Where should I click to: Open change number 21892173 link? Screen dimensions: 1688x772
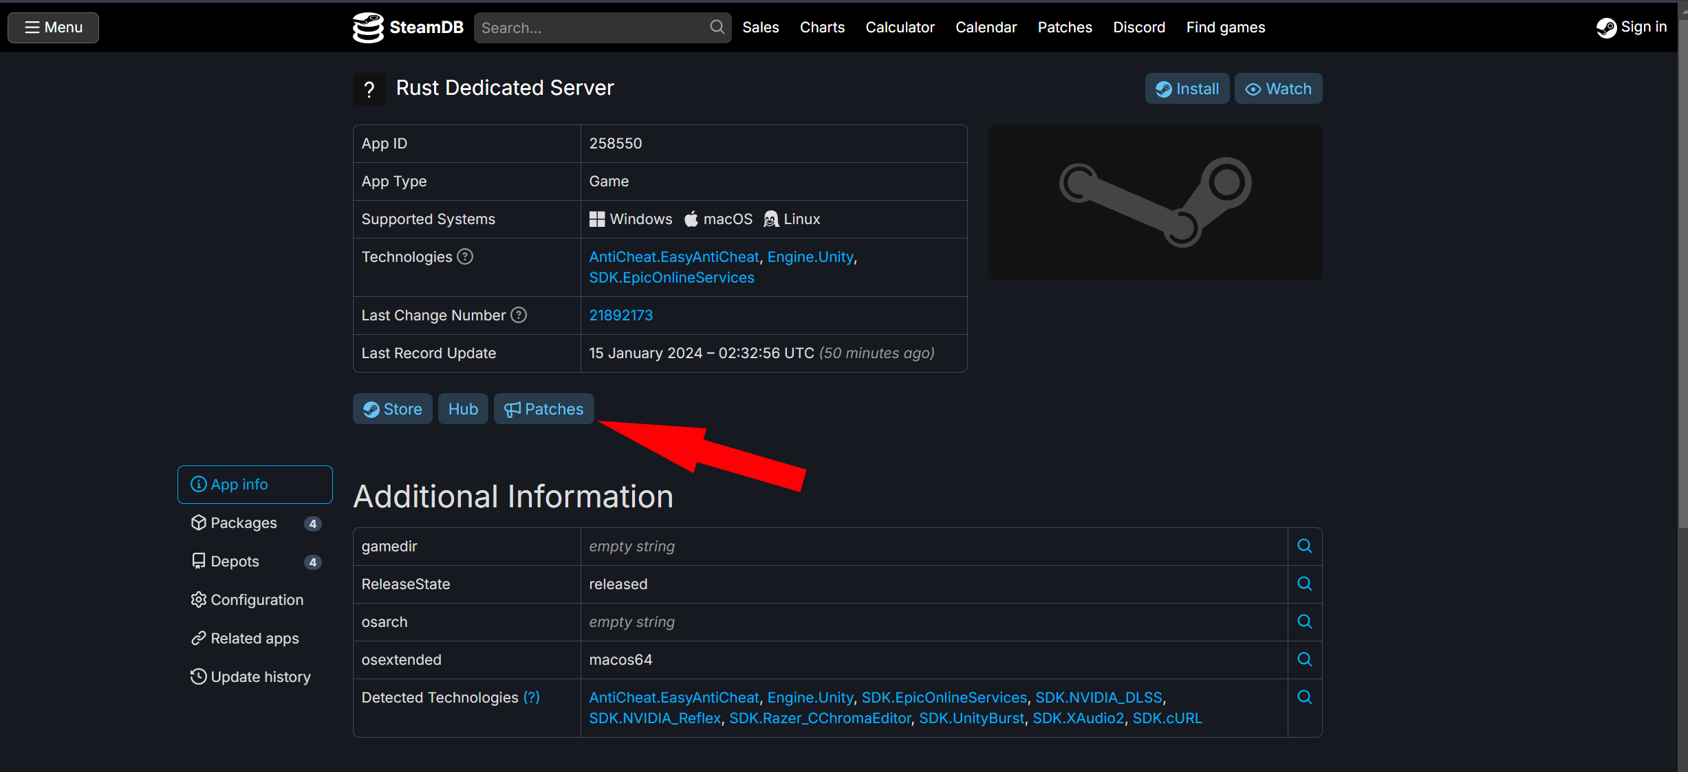tap(620, 316)
